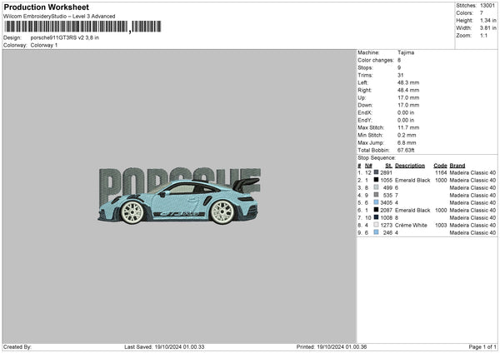
Task: Click the 'EndY:' label
Action: (x=365, y=120)
